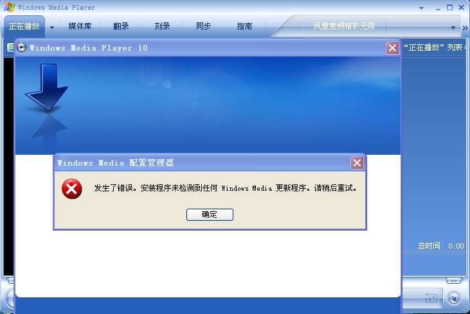Open the 媒体库 tab

80,26
